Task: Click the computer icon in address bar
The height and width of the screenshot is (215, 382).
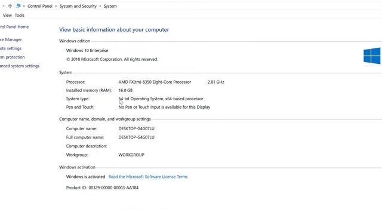Action: coord(19,6)
